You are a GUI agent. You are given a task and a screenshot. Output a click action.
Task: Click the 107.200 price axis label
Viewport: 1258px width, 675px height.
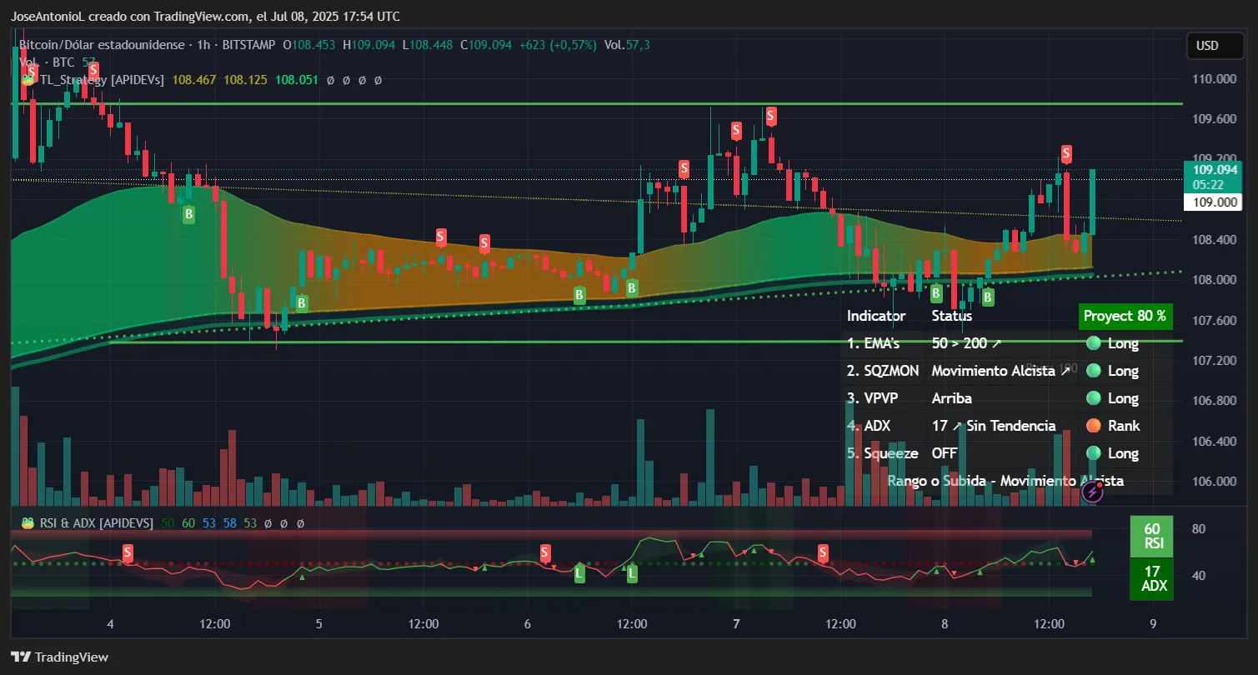coord(1214,360)
